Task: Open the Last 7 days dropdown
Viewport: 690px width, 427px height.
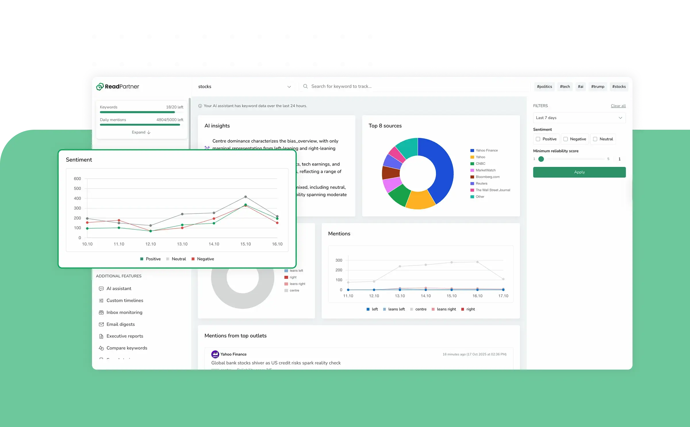Action: point(579,118)
